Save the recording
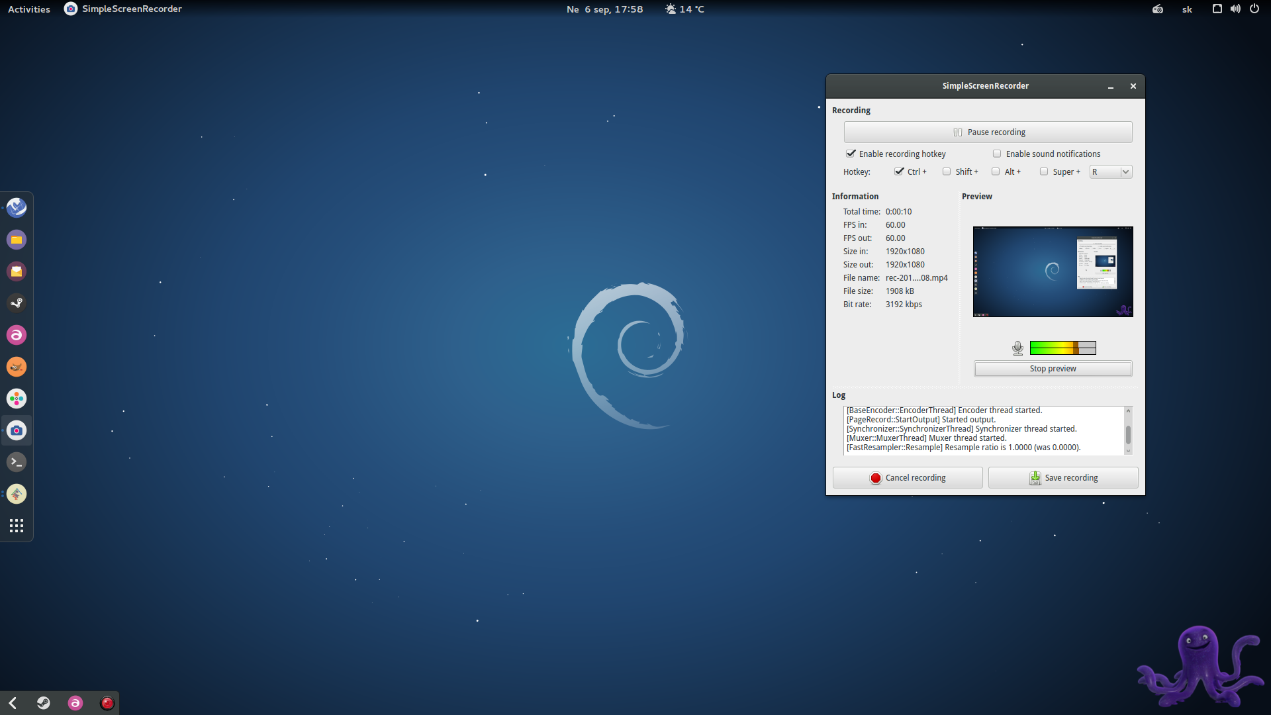Screen dimensions: 1271x715 tap(1063, 478)
